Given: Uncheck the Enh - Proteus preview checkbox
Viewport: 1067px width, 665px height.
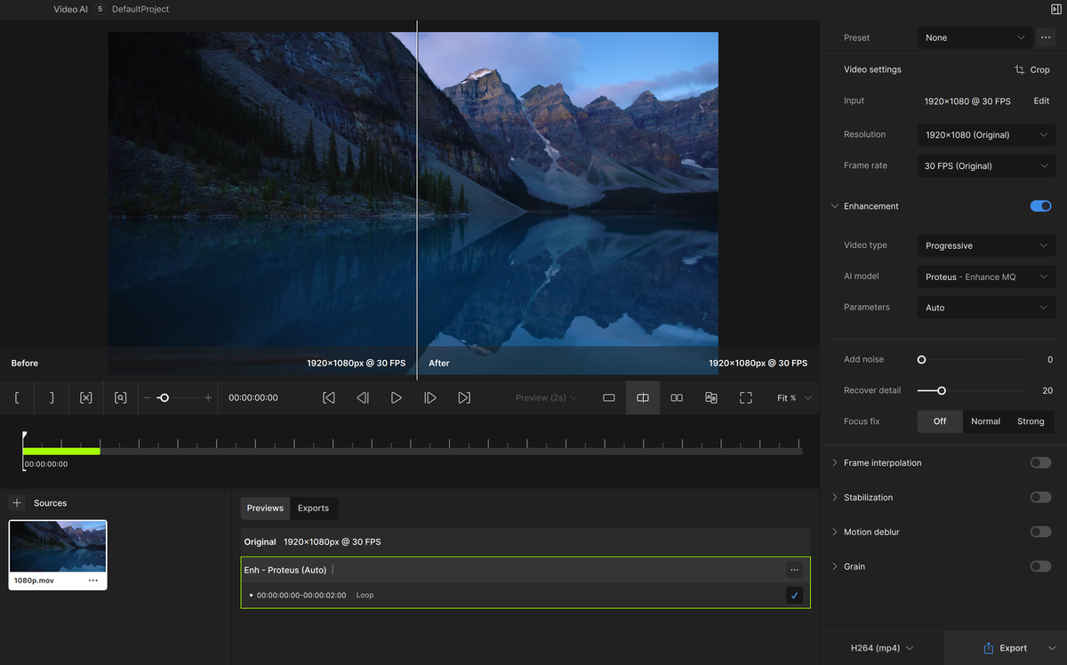Looking at the screenshot, I should [794, 595].
